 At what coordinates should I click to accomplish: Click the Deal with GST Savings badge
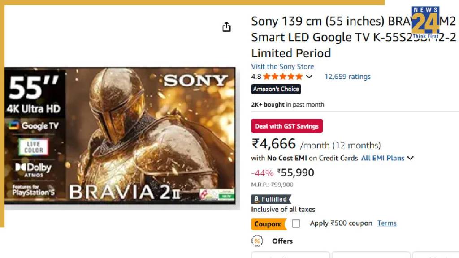coord(286,126)
